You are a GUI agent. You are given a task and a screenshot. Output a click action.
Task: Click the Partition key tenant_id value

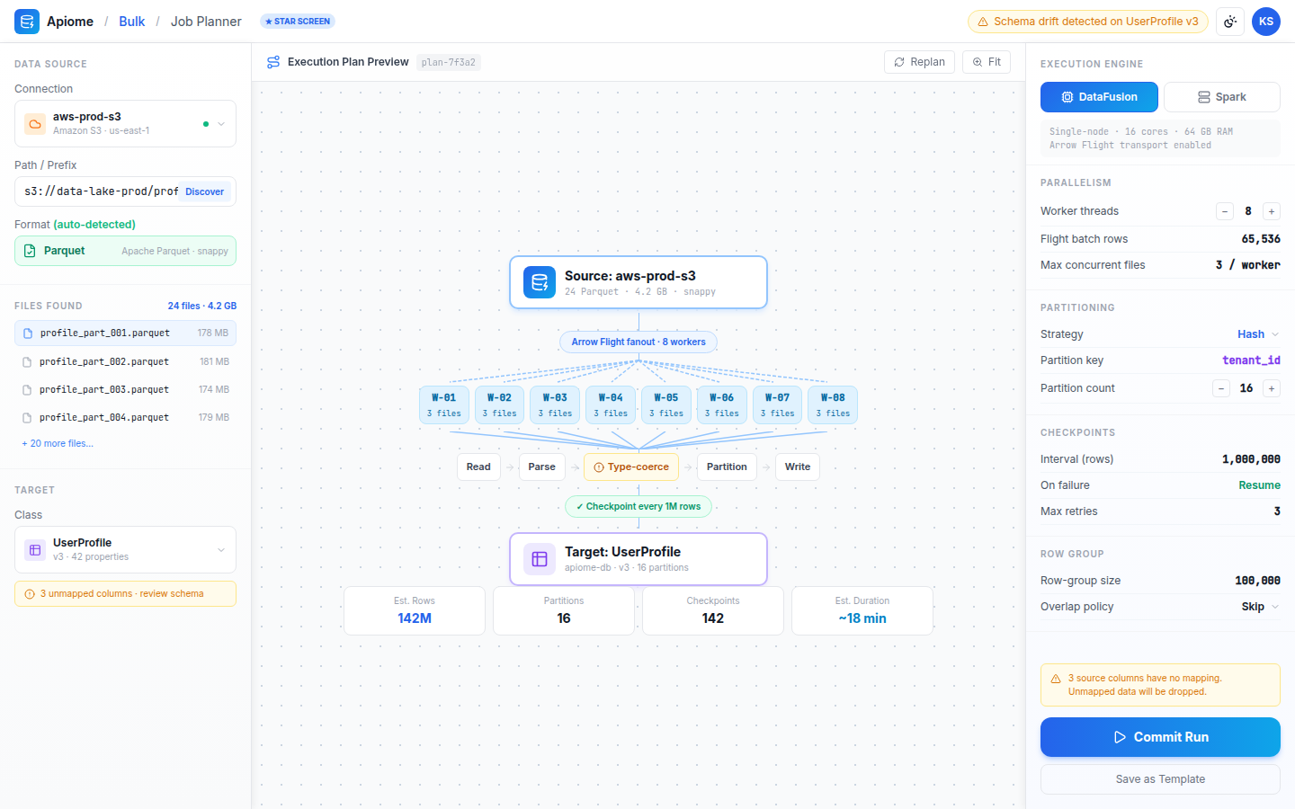pyautogui.click(x=1251, y=360)
